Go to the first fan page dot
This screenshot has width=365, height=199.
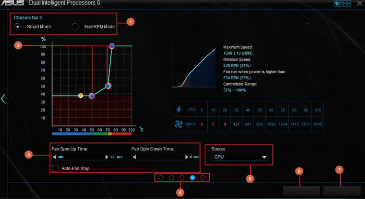tap(161, 178)
